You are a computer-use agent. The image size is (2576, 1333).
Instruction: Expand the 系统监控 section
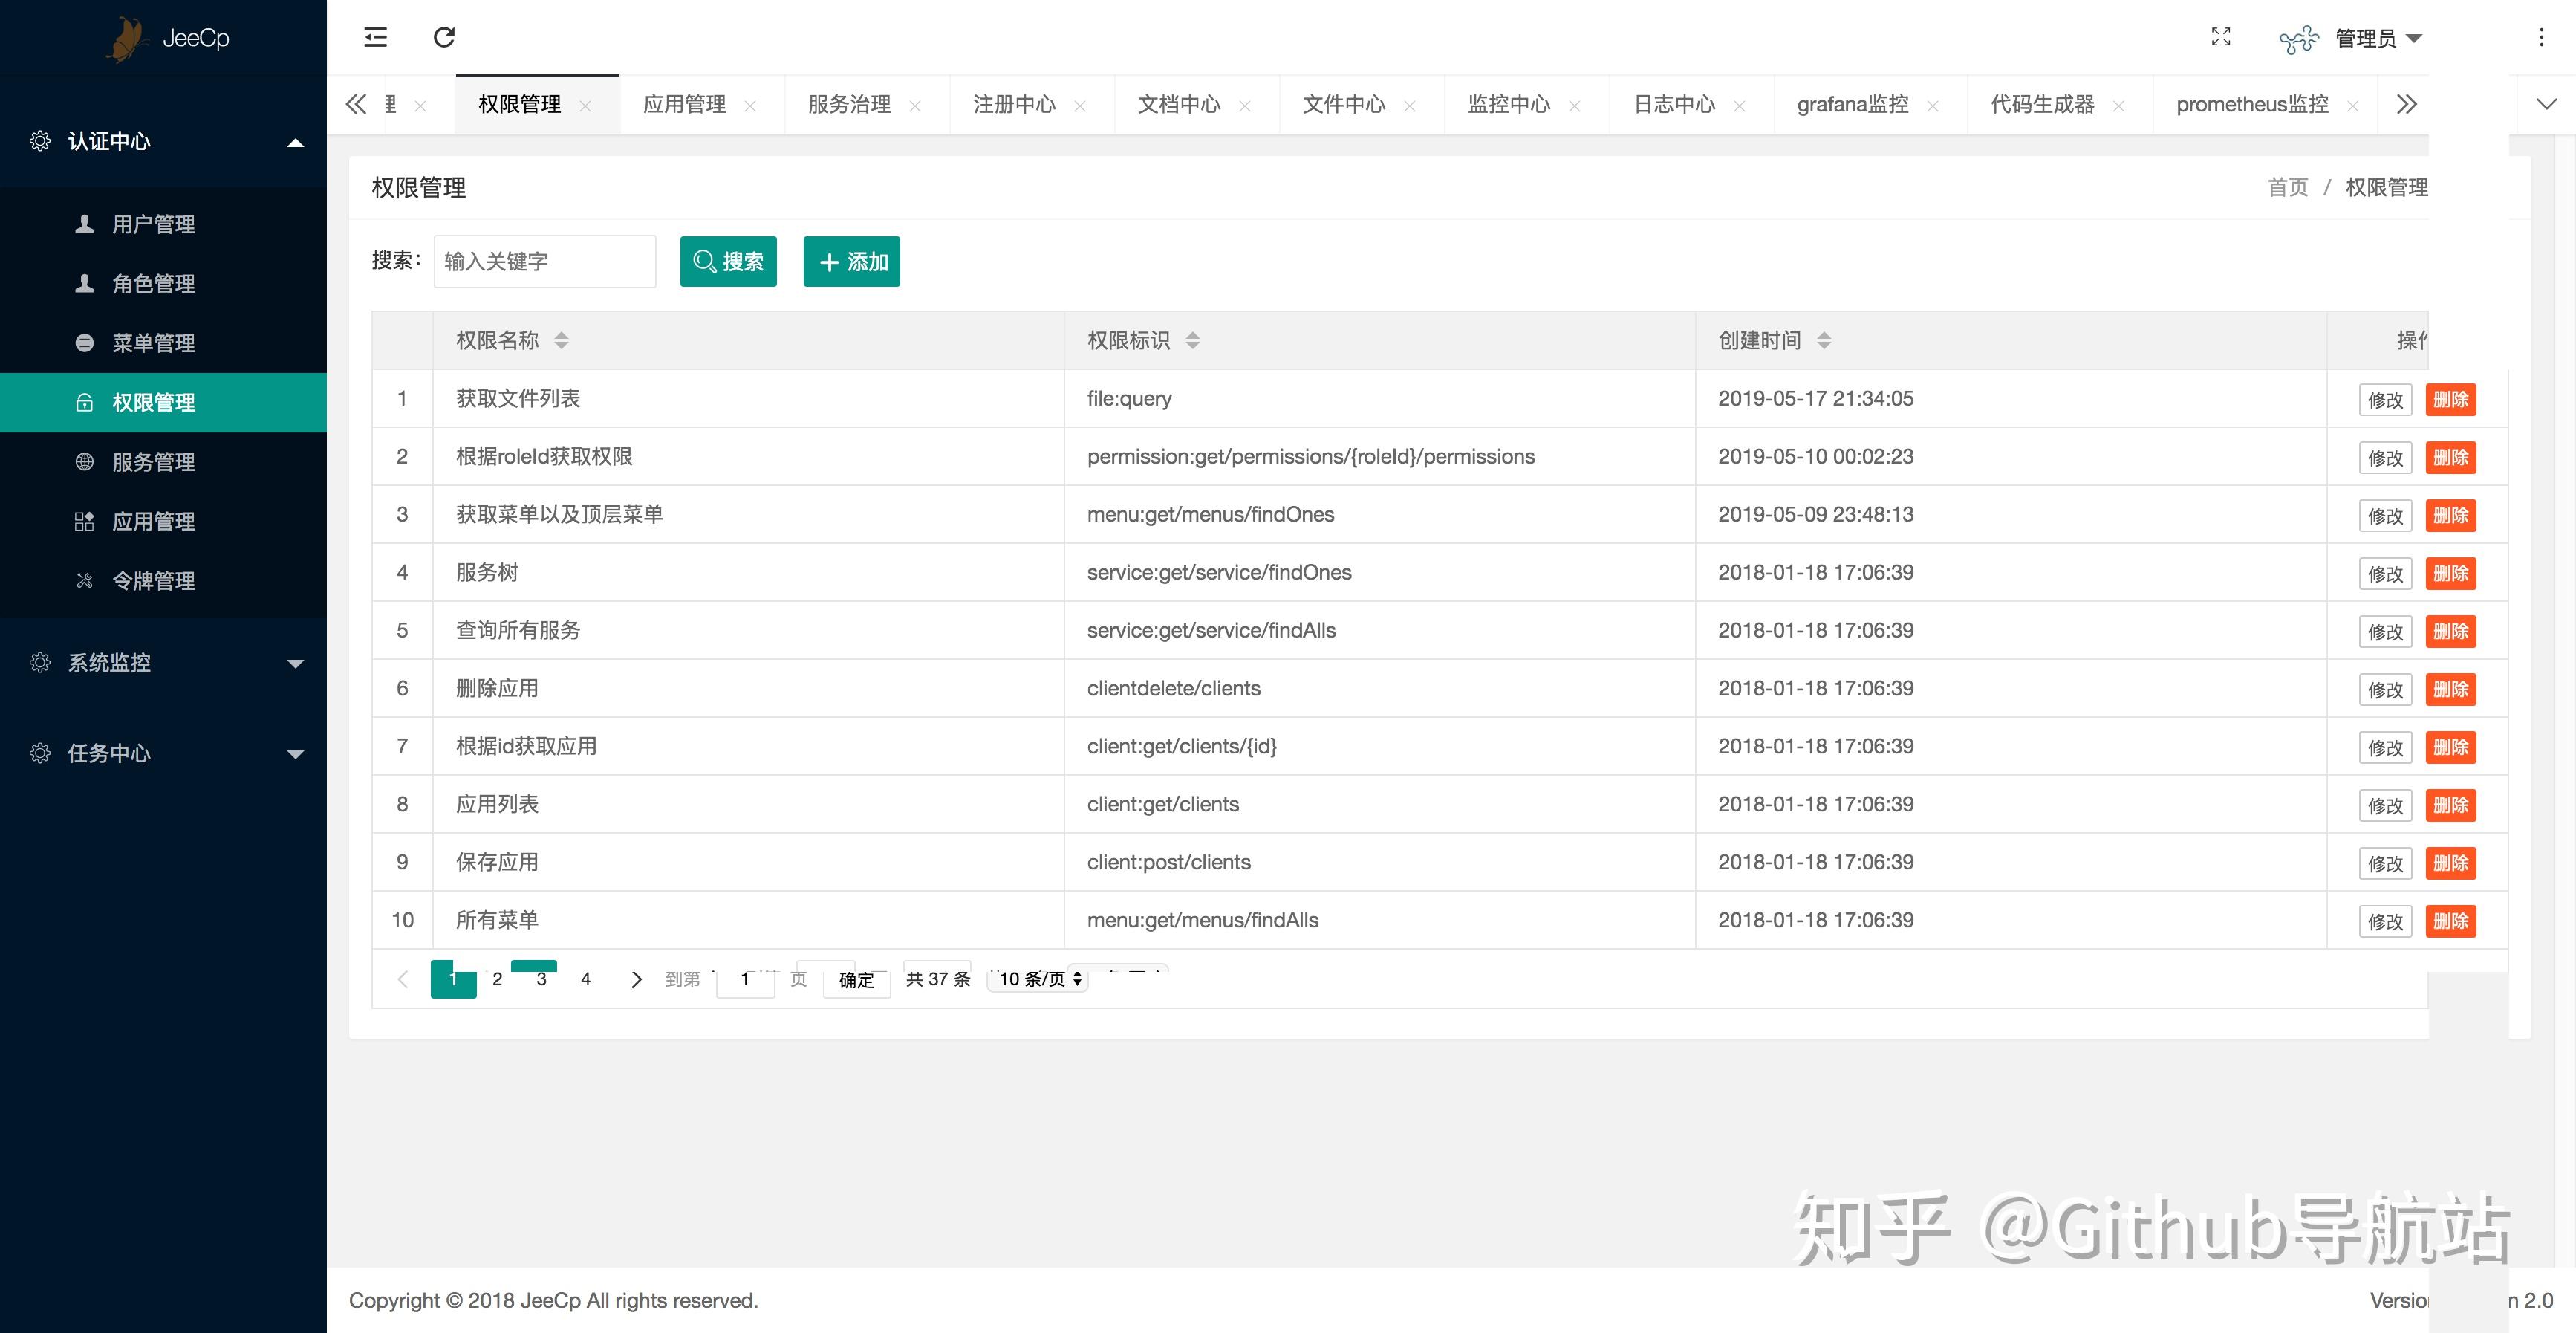tap(295, 662)
